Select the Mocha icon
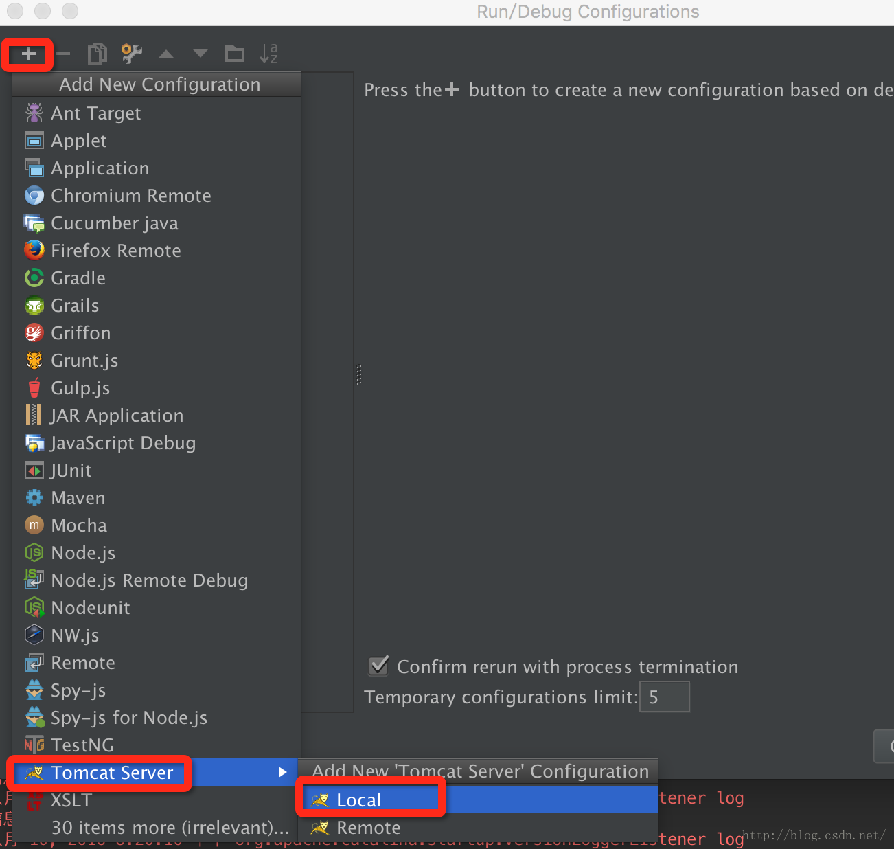 [34, 525]
